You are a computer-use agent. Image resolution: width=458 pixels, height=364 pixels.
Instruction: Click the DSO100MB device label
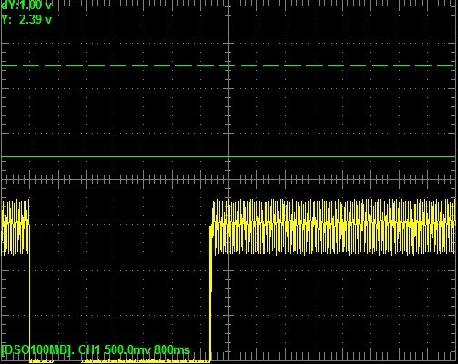point(38,350)
